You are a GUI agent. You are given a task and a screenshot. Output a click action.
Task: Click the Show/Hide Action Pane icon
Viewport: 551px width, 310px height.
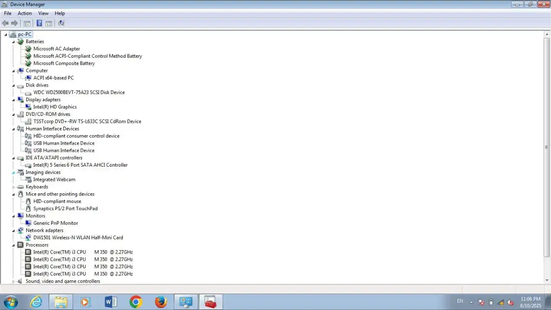pyautogui.click(x=49, y=23)
